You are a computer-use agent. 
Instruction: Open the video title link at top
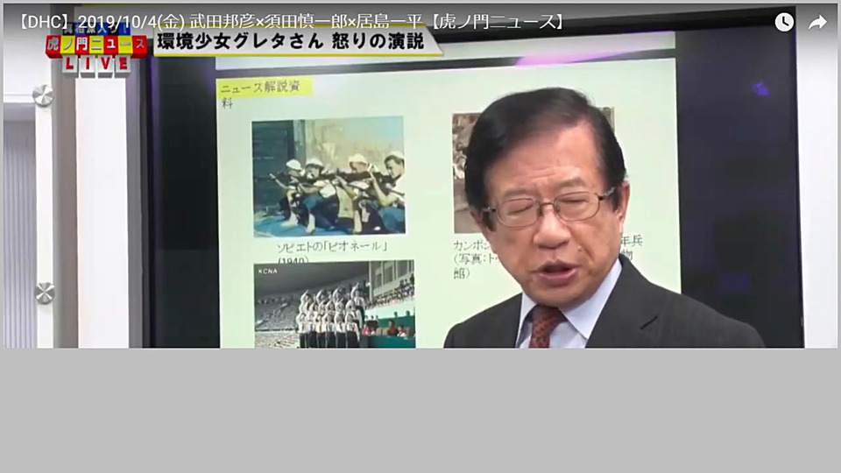tap(291, 22)
